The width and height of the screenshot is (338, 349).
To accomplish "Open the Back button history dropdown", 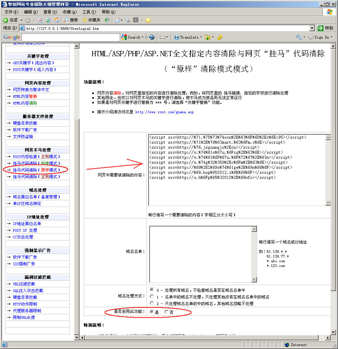I will coord(21,20).
